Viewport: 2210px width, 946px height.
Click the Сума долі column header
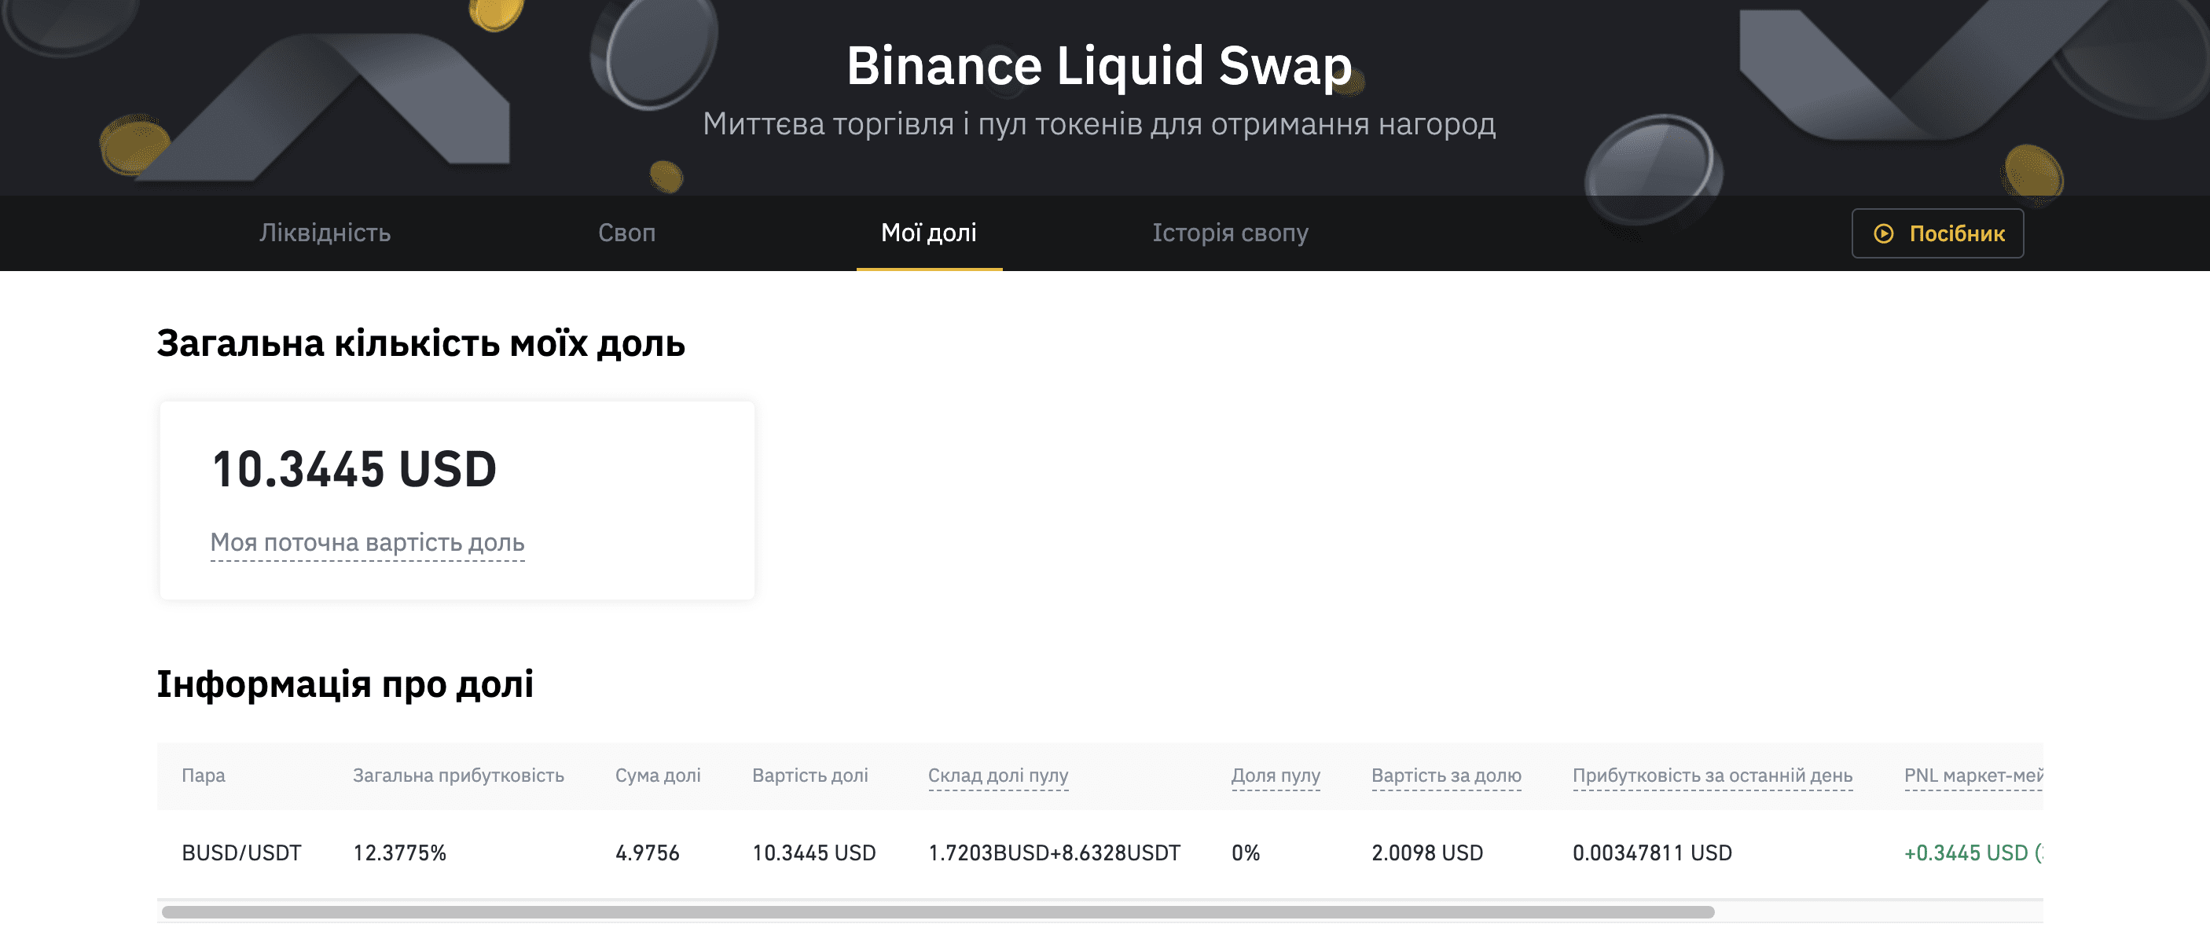coord(657,775)
